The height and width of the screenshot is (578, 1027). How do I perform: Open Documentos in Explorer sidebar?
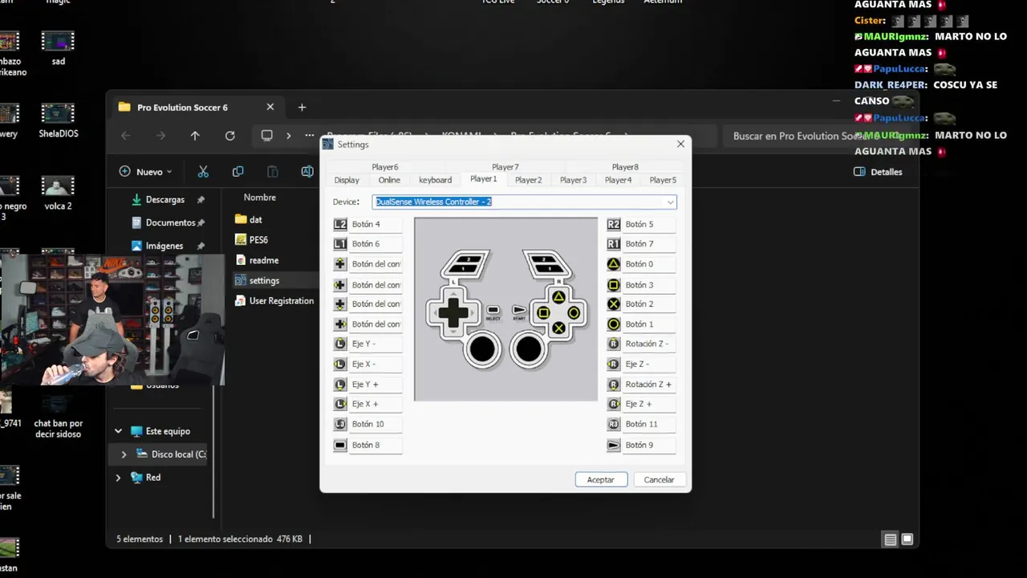(170, 222)
